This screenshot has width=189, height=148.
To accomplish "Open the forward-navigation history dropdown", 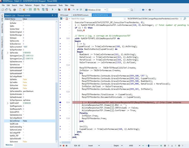I will tap(153, 10).
